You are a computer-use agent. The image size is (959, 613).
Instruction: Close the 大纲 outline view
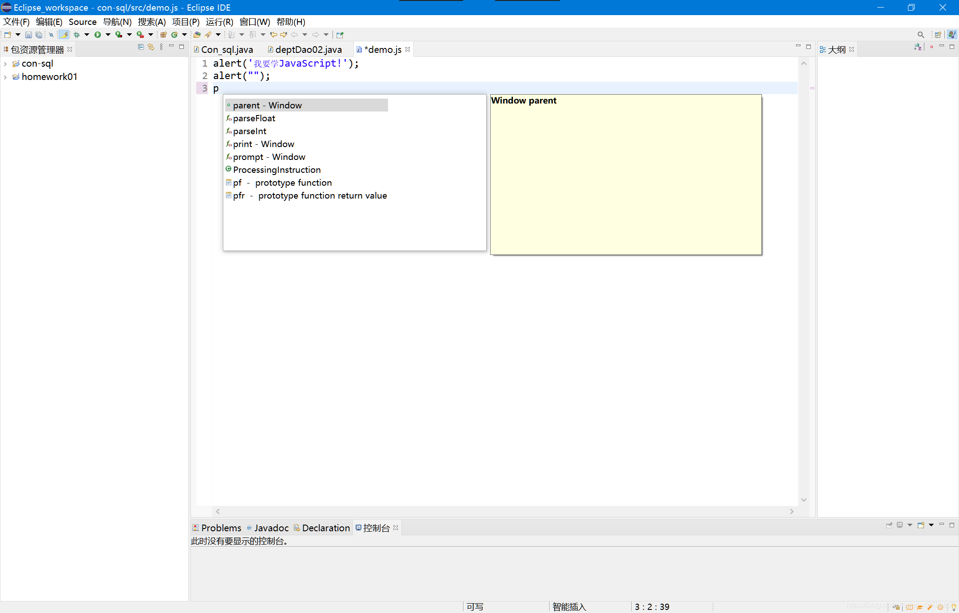(x=852, y=49)
